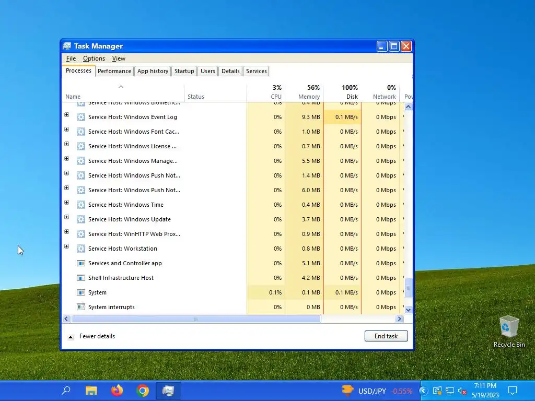This screenshot has height=401, width=535.
Task: Click the System interrupts icon
Action: 81,307
